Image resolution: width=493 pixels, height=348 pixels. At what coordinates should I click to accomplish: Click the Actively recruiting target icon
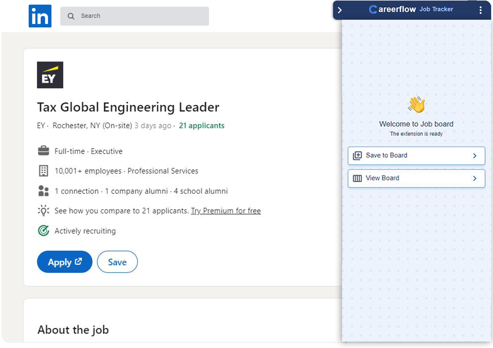(x=43, y=231)
